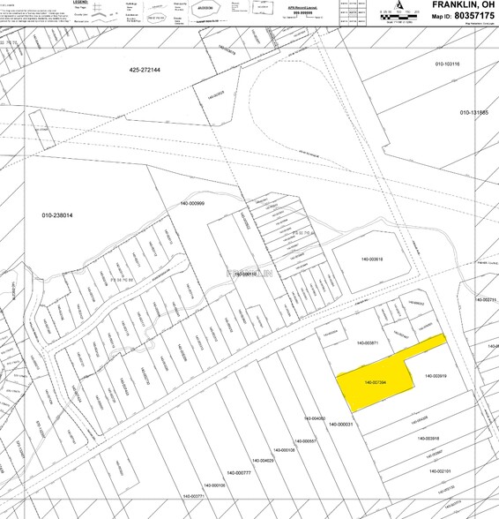499x519 pixels.
Task: Click parcel label 140-003918
Action: pyautogui.click(x=428, y=439)
